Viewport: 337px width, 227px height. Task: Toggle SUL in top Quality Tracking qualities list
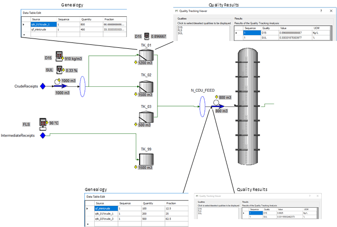tap(179, 32)
